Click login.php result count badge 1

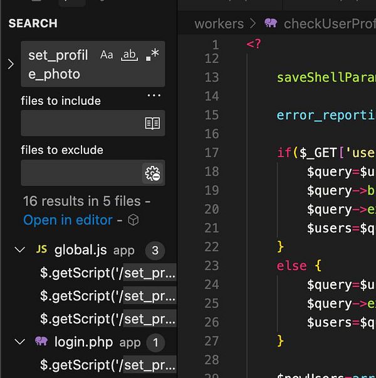click(155, 343)
